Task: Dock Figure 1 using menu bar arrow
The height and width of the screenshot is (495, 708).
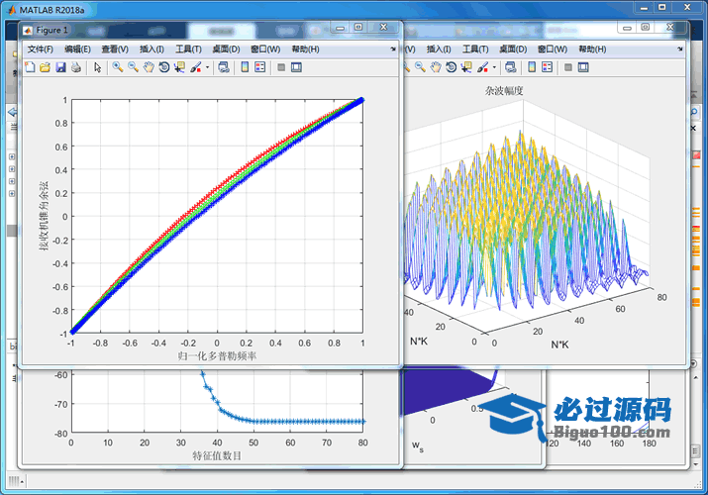Action: click(x=393, y=49)
